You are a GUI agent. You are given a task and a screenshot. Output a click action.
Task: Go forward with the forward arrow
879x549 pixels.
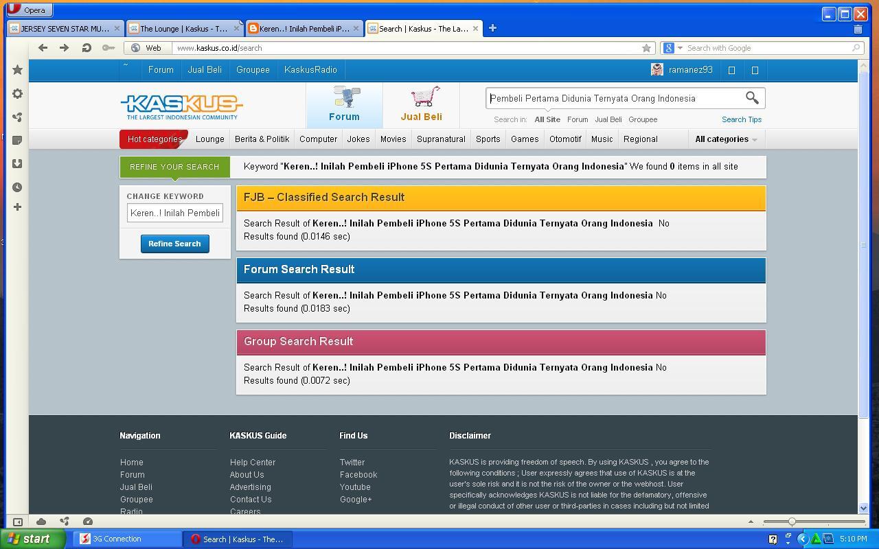click(64, 48)
